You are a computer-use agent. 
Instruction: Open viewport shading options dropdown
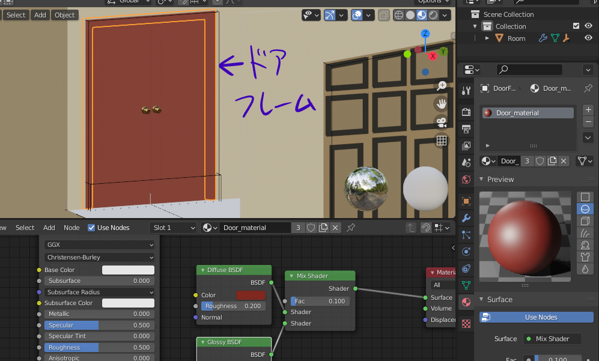coord(445,15)
